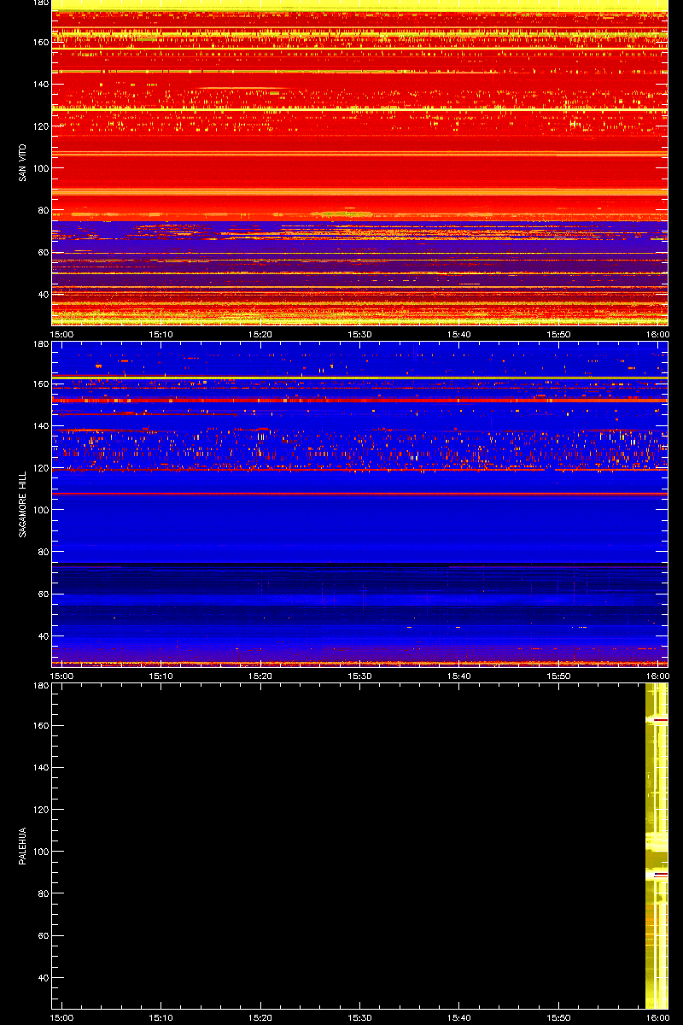Select 60 frequency label on Sagamore Hill axis
This screenshot has height=1025, width=683.
[43, 594]
